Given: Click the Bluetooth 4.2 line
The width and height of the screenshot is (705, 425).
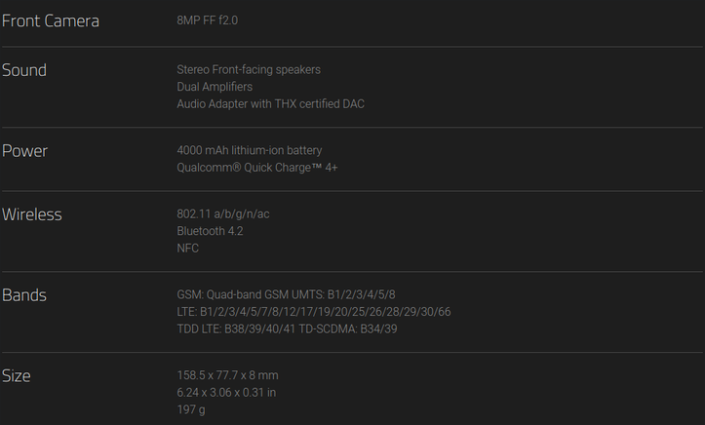Looking at the screenshot, I should (x=210, y=231).
